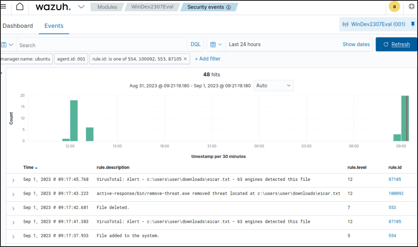Click into the Search query field
This screenshot has height=247, width=418.
coord(102,45)
